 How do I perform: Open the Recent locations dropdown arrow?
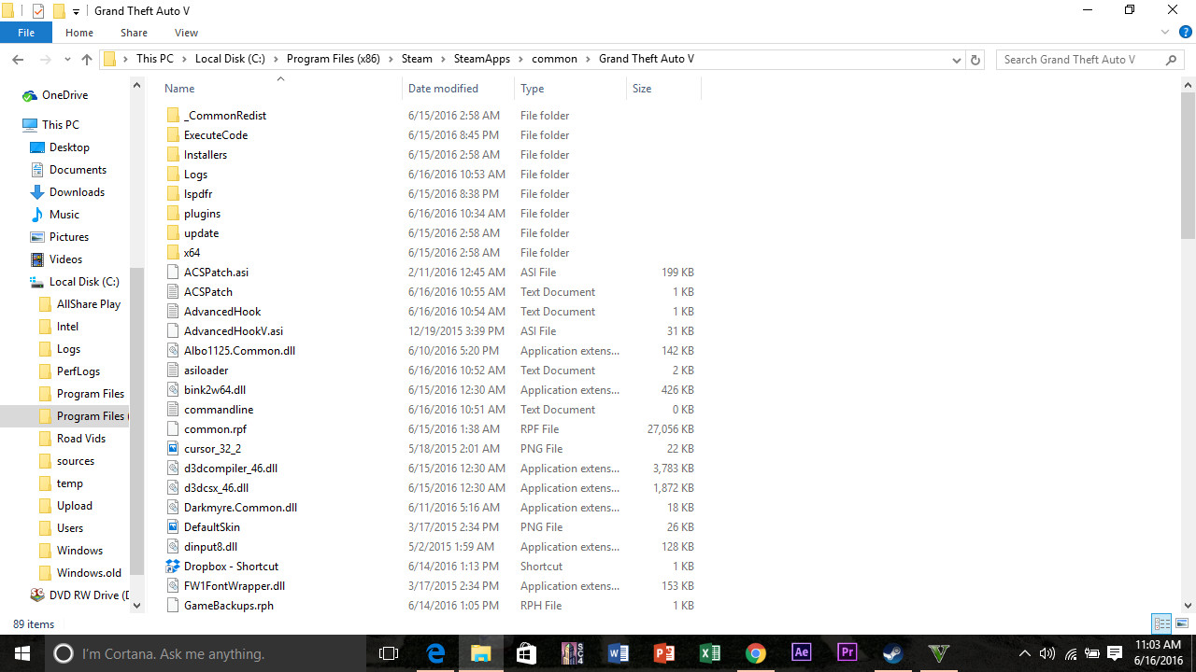65,60
